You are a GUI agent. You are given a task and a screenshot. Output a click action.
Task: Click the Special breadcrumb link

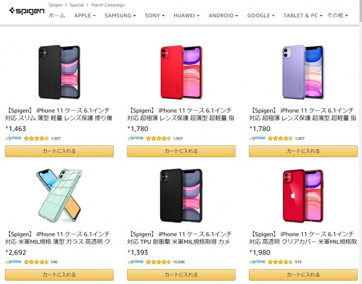tap(77, 5)
